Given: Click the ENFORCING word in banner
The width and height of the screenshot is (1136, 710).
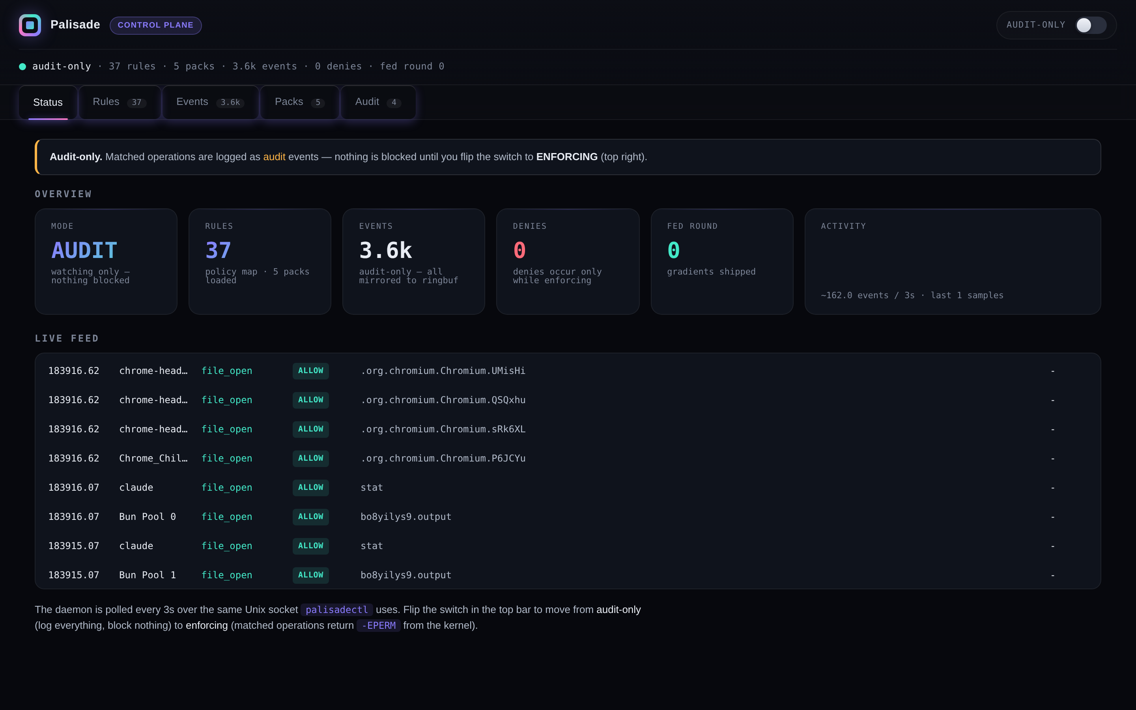Looking at the screenshot, I should pyautogui.click(x=566, y=157).
